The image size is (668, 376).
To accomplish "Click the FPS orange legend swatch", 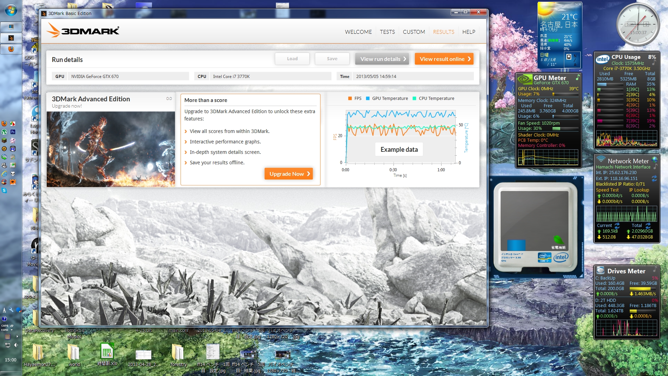I will pyautogui.click(x=350, y=99).
